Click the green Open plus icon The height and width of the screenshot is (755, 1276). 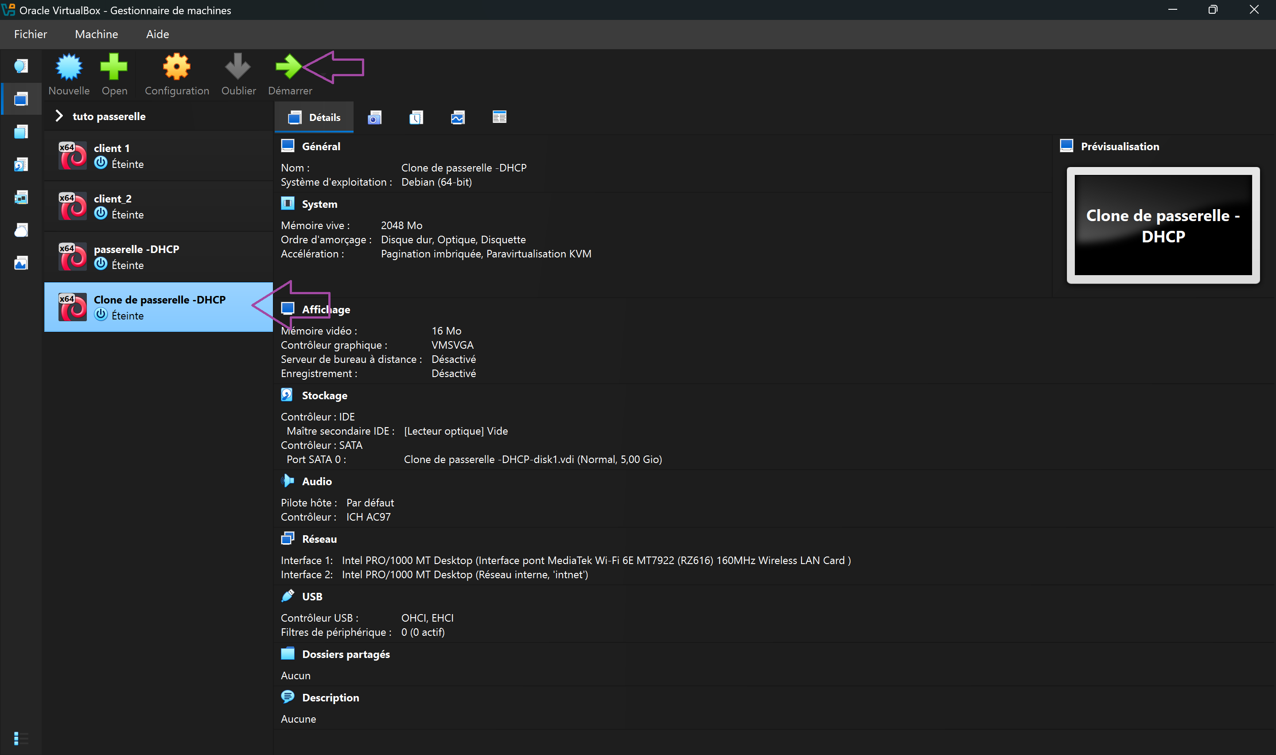click(x=114, y=67)
